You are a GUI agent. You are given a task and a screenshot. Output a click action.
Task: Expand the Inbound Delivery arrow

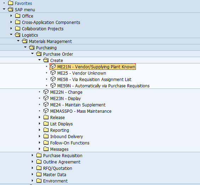[40, 136]
